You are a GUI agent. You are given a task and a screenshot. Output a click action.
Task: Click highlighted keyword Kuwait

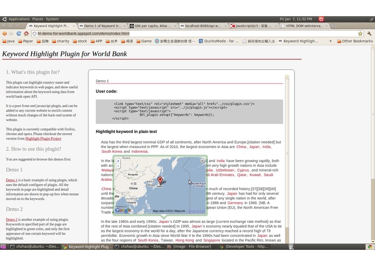point(255,175)
